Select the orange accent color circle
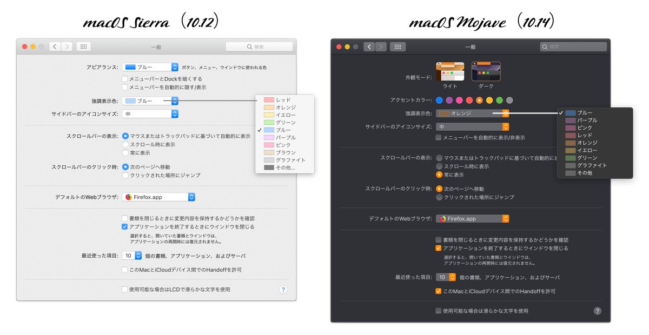Image resolution: width=649 pixels, height=335 pixels. 479,100
